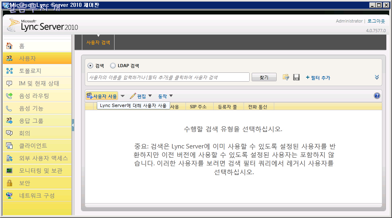The height and width of the screenshot is (218, 392).
Task: Open the 음성 라우팅 phone arrow icon
Action: point(9,96)
